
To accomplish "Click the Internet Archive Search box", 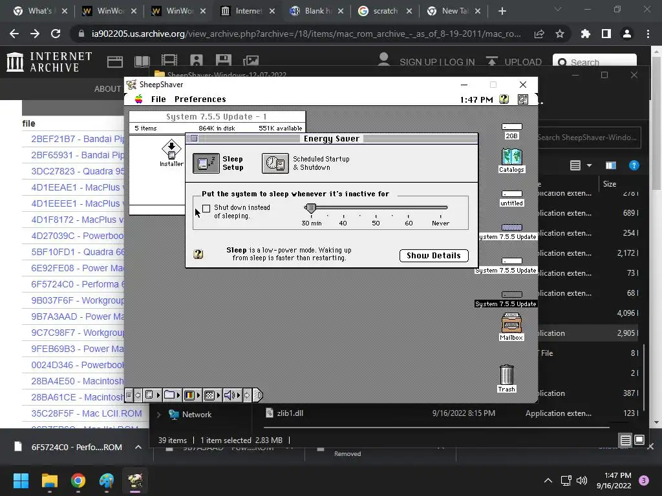I will click(x=595, y=63).
